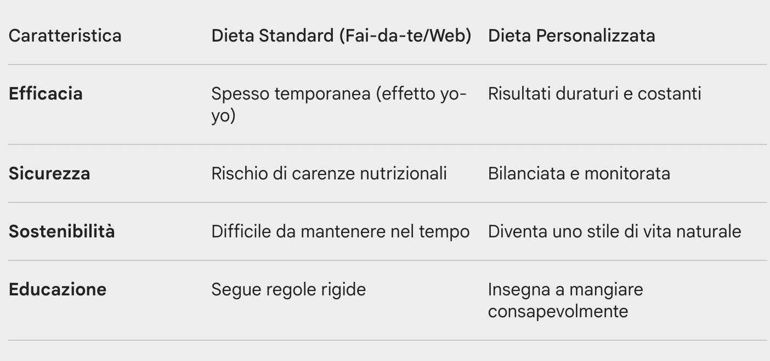Click the '(Fai-da-te/Web)' text in the header
The width and height of the screenshot is (770, 361).
[405, 36]
